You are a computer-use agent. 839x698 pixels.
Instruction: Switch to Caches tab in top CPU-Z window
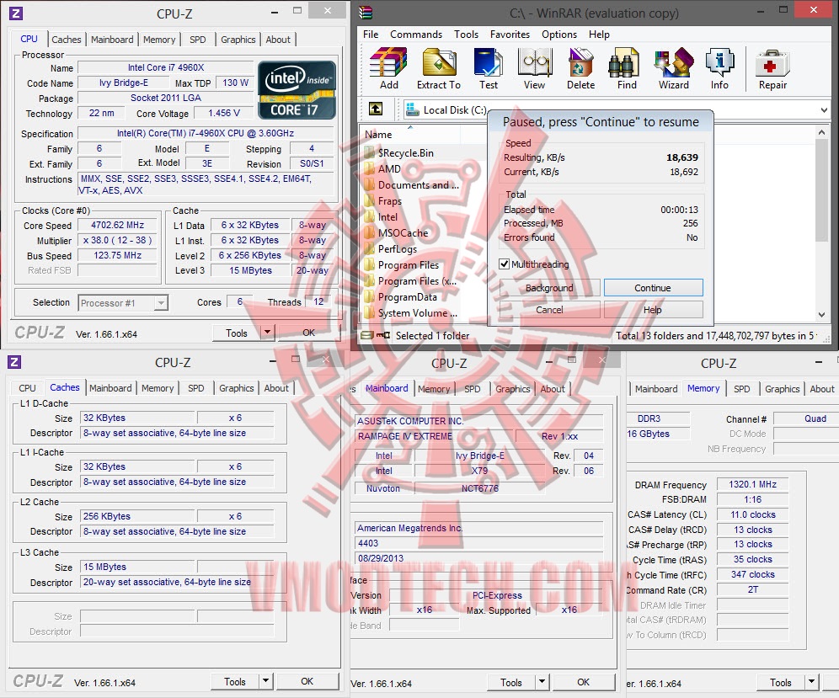coord(67,40)
